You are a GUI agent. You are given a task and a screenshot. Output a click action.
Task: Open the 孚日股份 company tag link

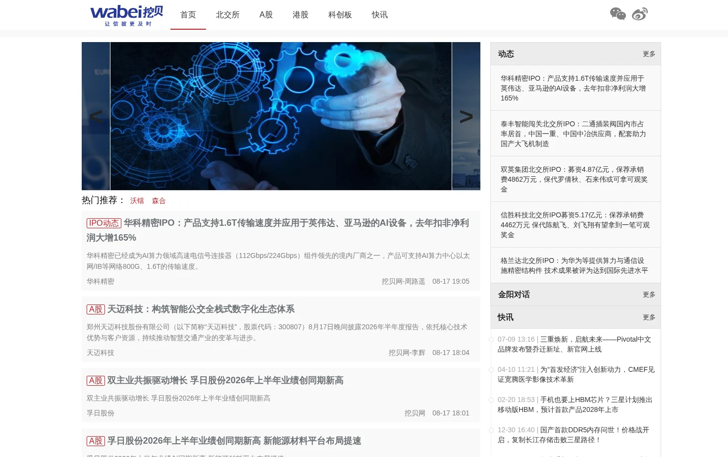click(x=101, y=413)
